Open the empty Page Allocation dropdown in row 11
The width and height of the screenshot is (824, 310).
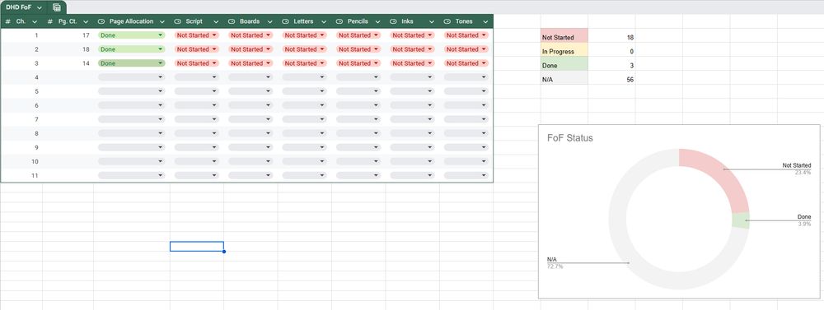pyautogui.click(x=131, y=175)
